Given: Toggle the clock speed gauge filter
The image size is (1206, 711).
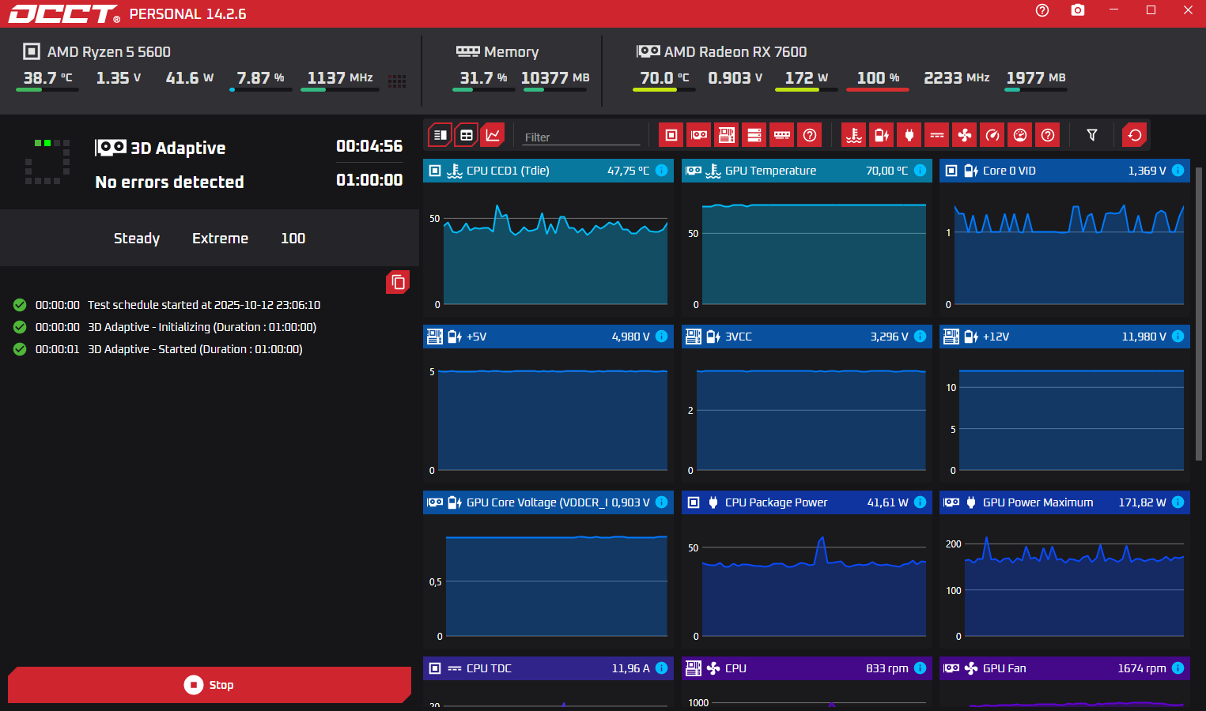Looking at the screenshot, I should (992, 135).
